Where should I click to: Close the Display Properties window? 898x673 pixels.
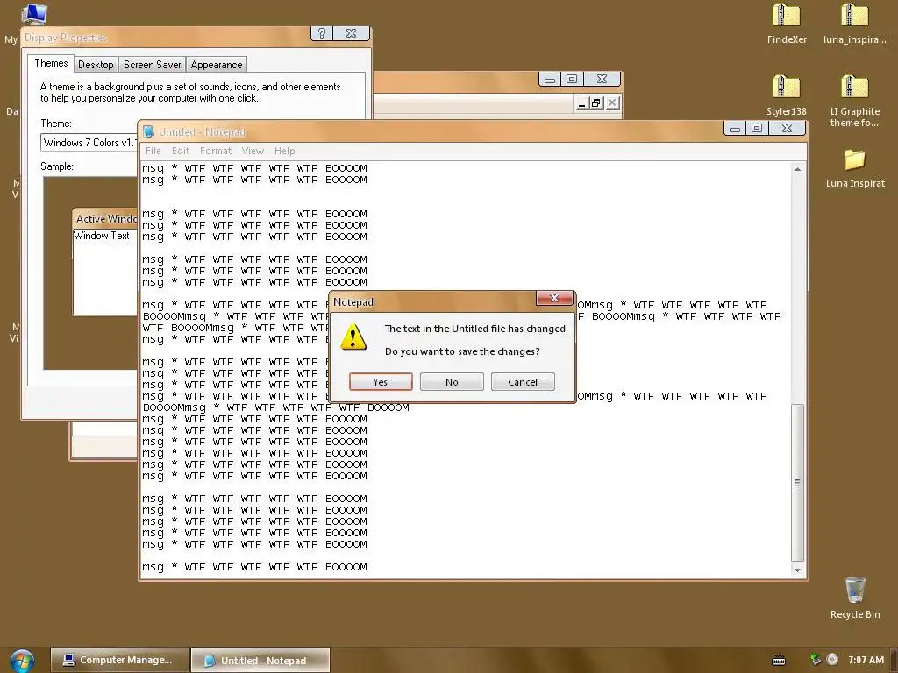point(351,33)
